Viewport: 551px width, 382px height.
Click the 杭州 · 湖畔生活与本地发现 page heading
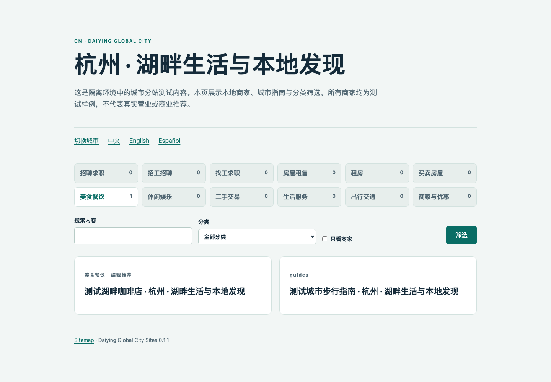click(x=210, y=65)
